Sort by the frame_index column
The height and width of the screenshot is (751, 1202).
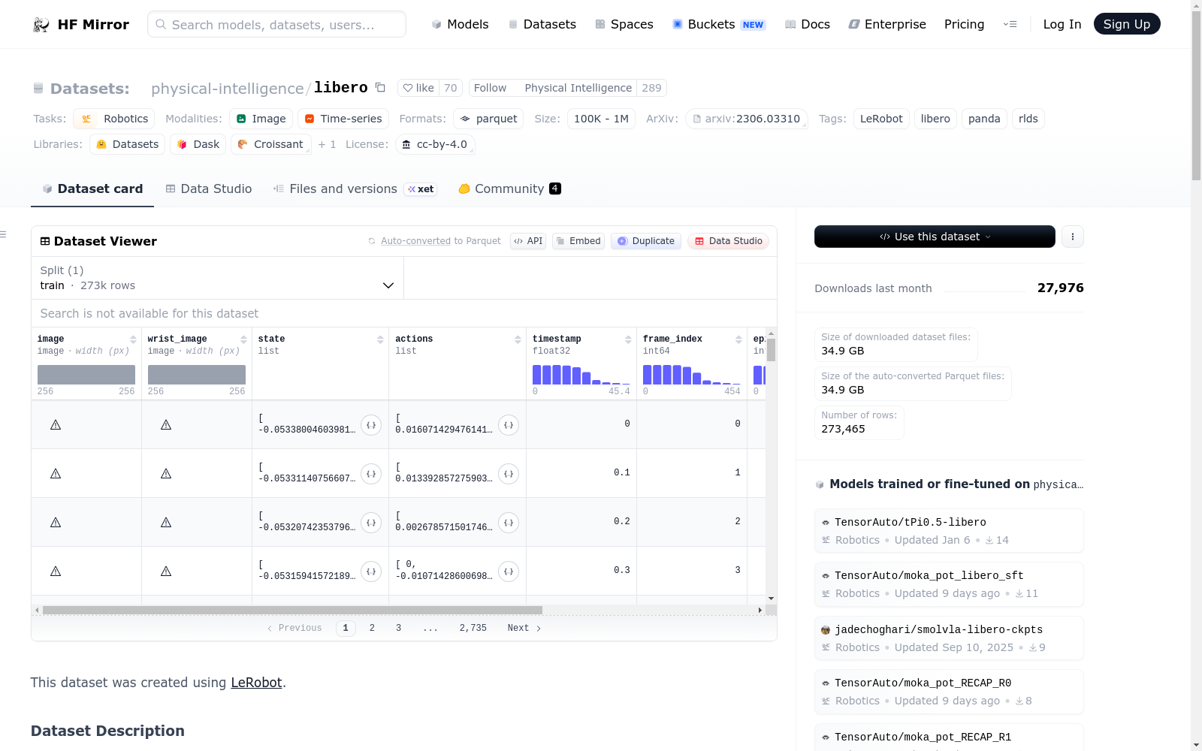click(x=738, y=339)
